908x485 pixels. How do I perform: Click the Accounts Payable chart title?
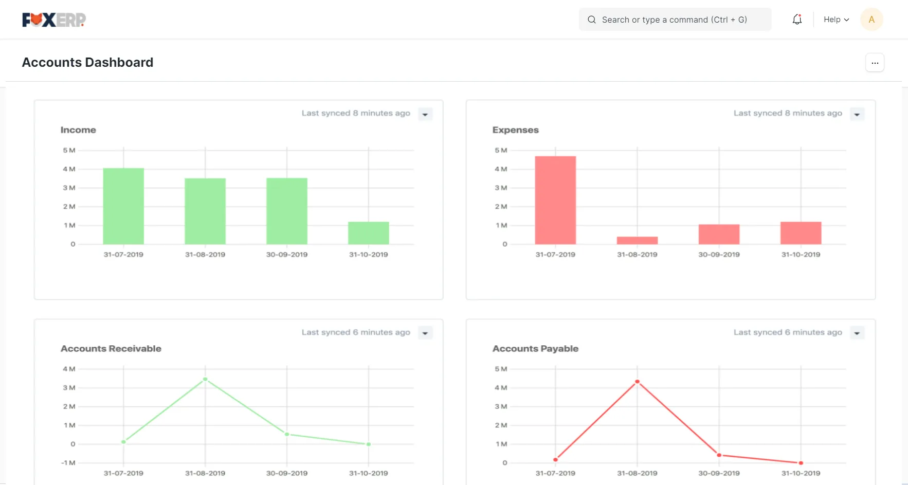tap(535, 349)
